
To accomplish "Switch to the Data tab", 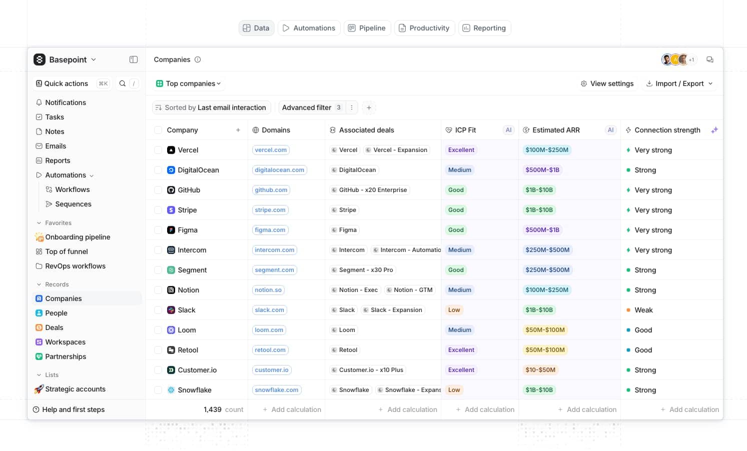I will point(256,28).
